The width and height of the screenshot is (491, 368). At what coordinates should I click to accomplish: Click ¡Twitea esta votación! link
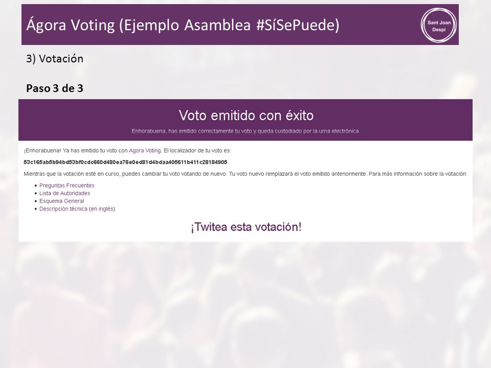pos(246,227)
